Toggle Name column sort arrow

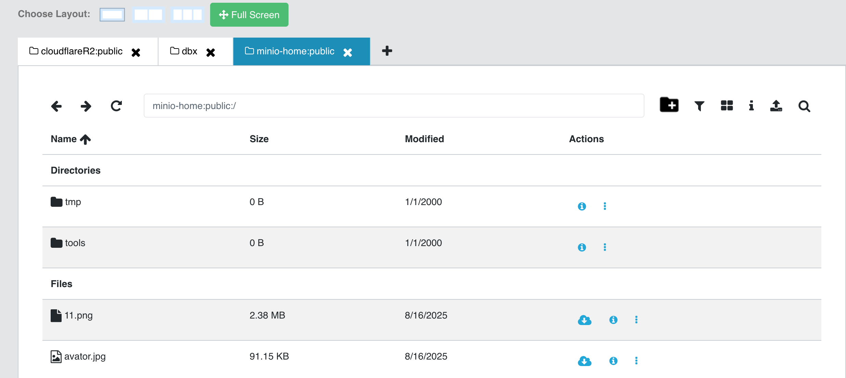coord(85,139)
